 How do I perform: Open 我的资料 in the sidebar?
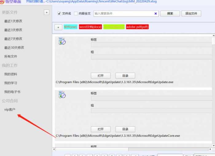point(11,74)
